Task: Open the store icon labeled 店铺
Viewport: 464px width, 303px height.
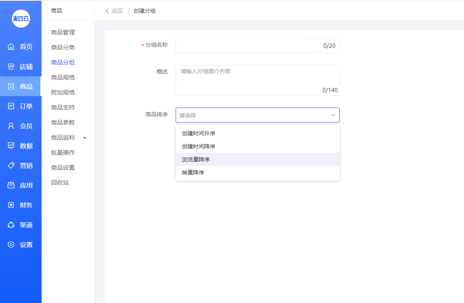Action: [x=11, y=66]
